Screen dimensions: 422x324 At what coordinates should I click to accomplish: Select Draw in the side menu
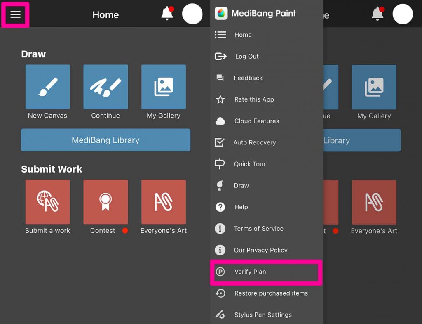pyautogui.click(x=267, y=185)
